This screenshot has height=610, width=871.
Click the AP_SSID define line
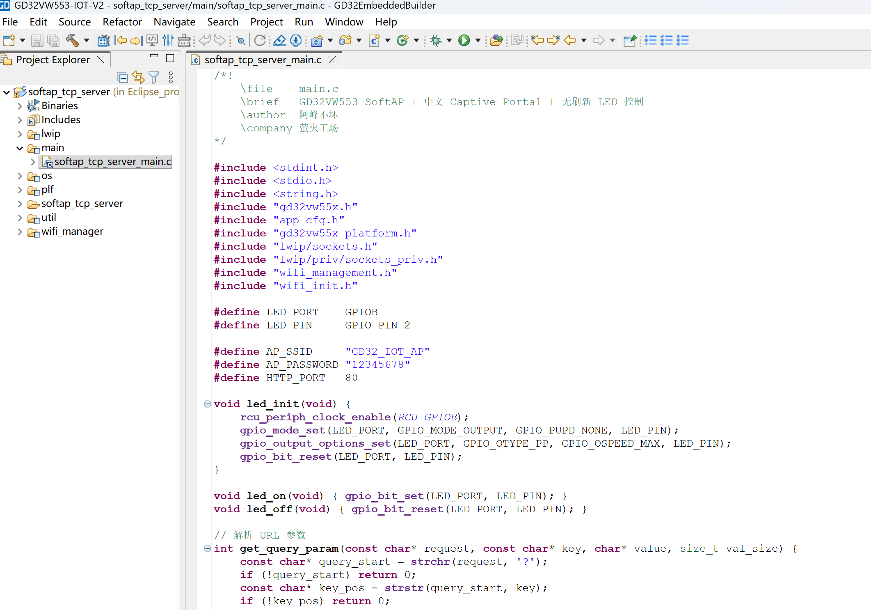(x=322, y=351)
